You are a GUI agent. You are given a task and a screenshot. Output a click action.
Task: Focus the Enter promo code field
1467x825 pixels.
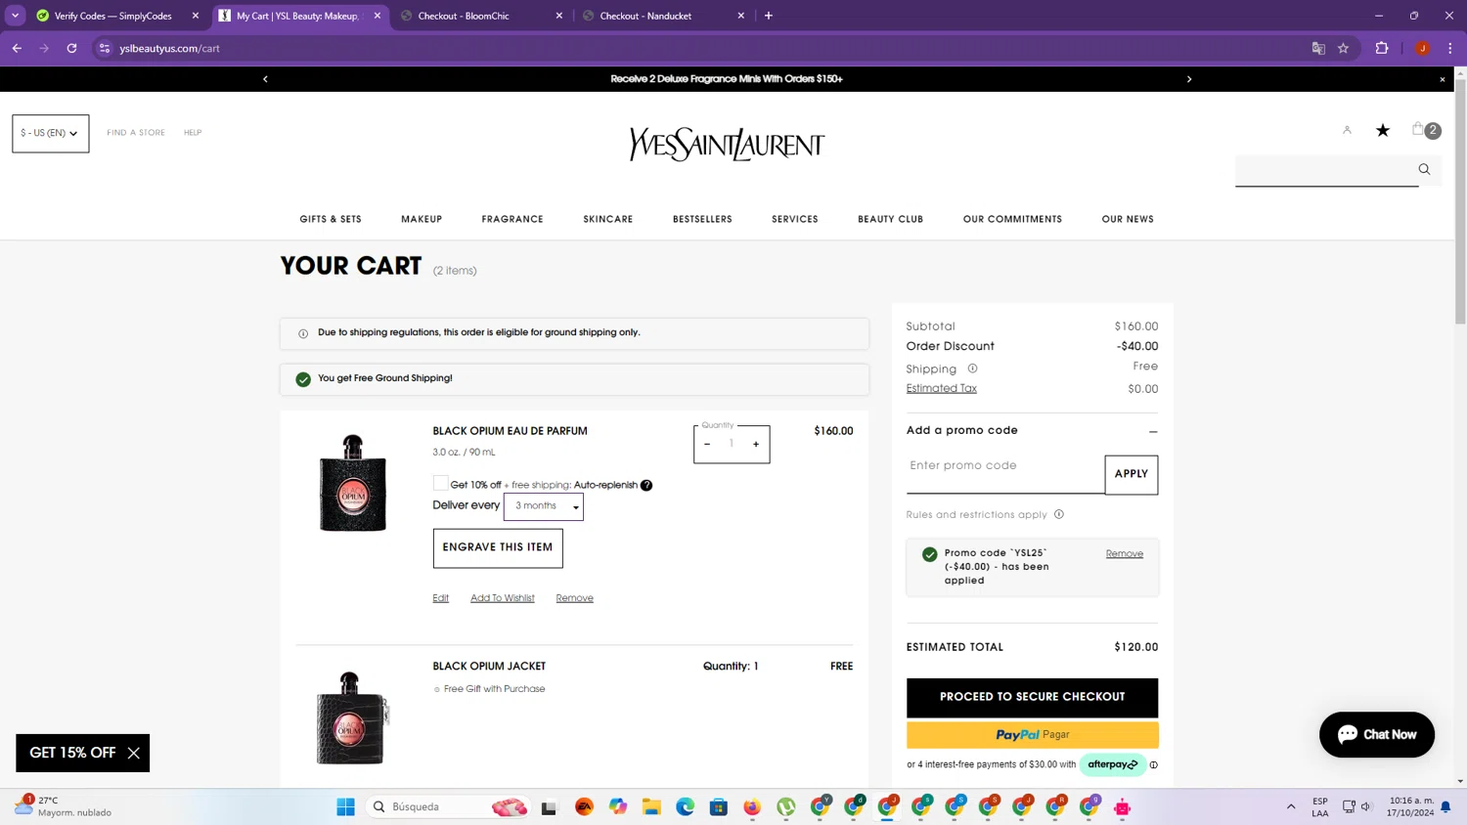click(1005, 474)
